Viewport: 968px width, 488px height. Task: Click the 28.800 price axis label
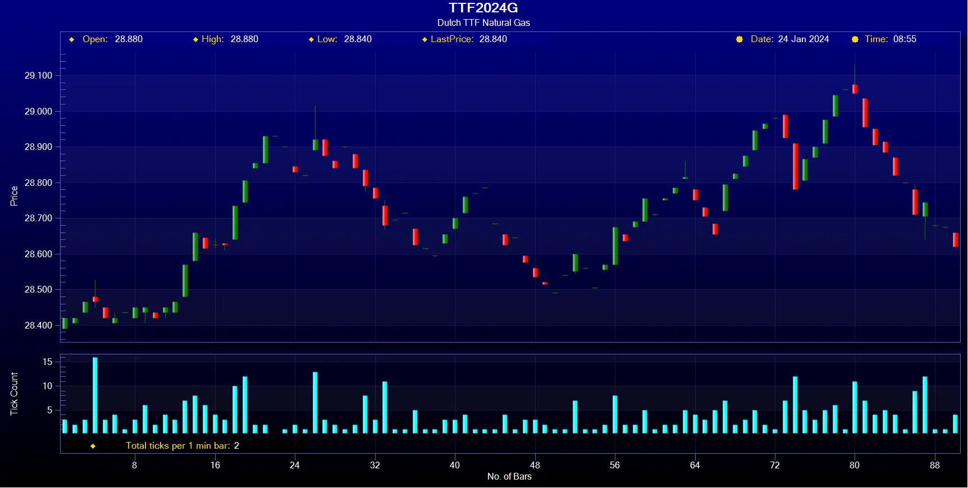pos(38,183)
